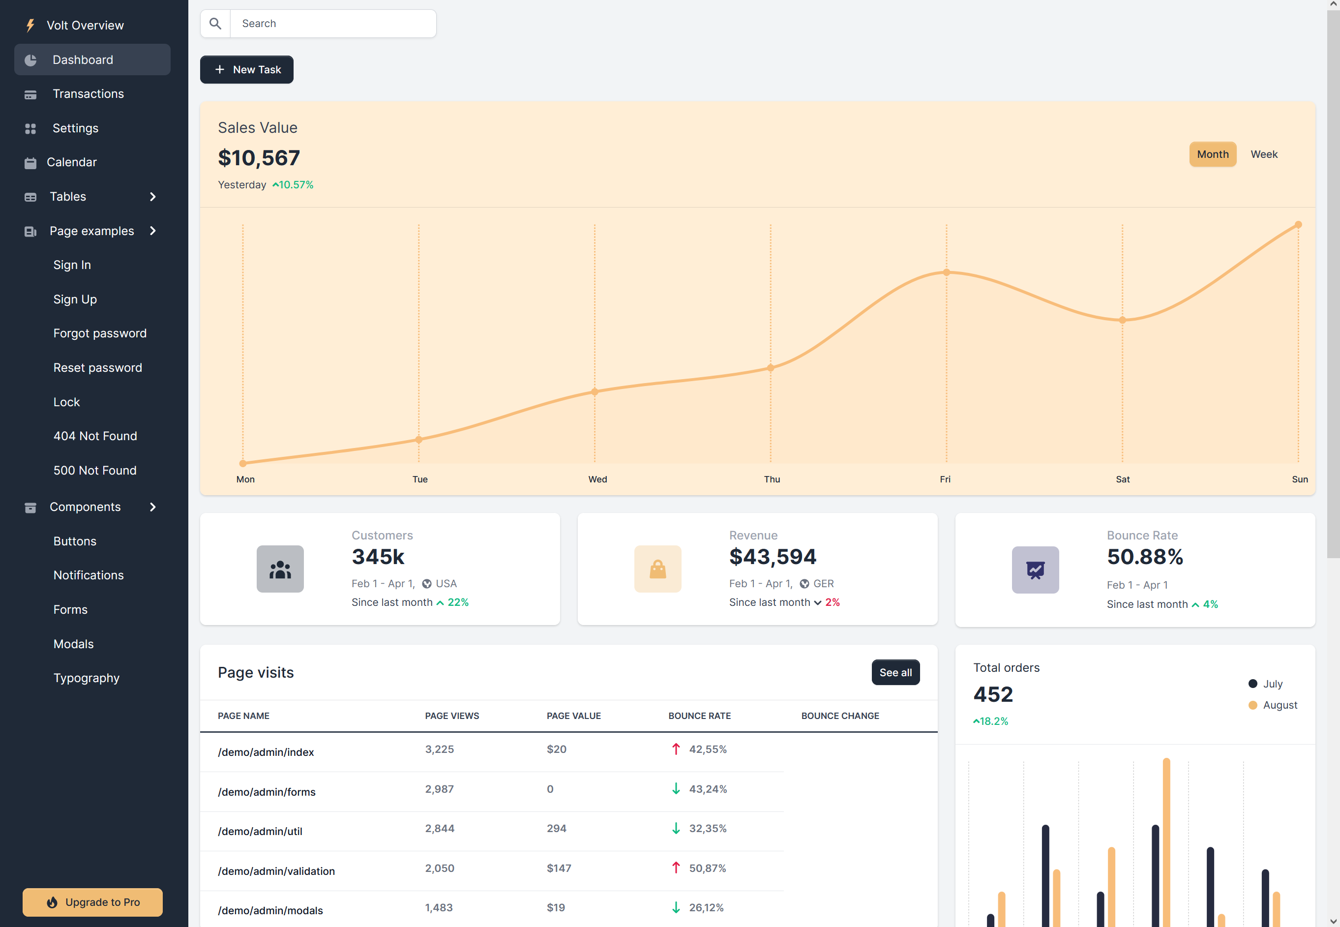Click the Dashboard pie chart icon
The width and height of the screenshot is (1340, 927).
[x=31, y=60]
